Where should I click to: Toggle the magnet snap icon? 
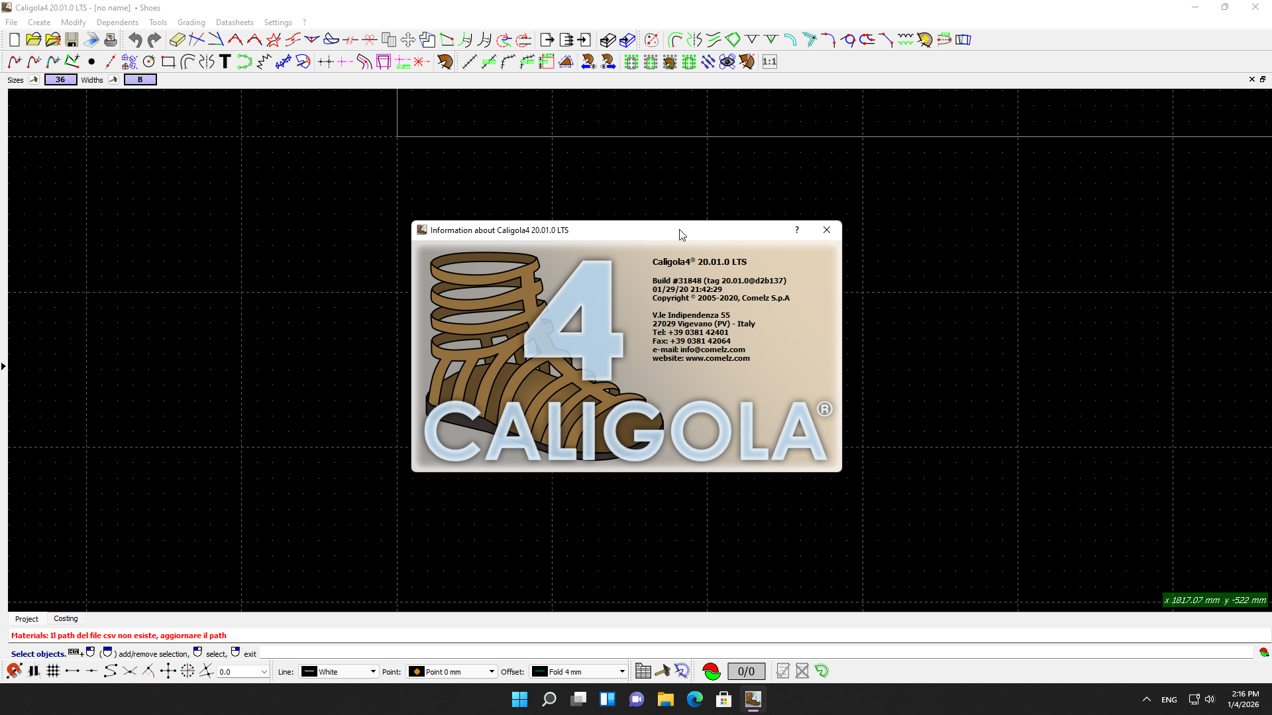coord(14,671)
